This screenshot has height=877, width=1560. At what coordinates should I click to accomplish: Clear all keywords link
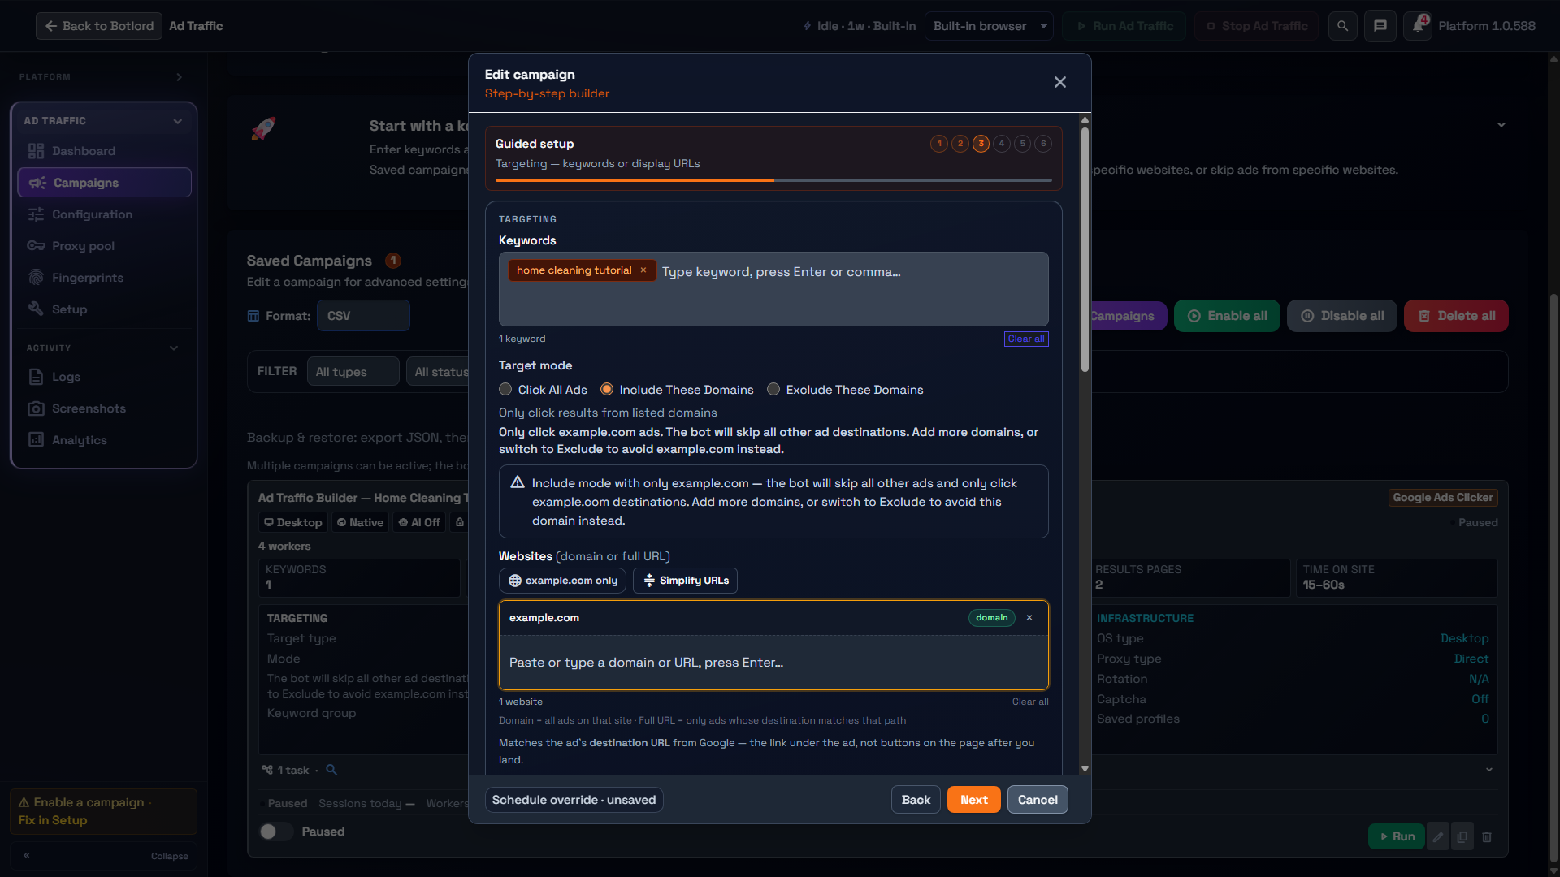[x=1026, y=339]
